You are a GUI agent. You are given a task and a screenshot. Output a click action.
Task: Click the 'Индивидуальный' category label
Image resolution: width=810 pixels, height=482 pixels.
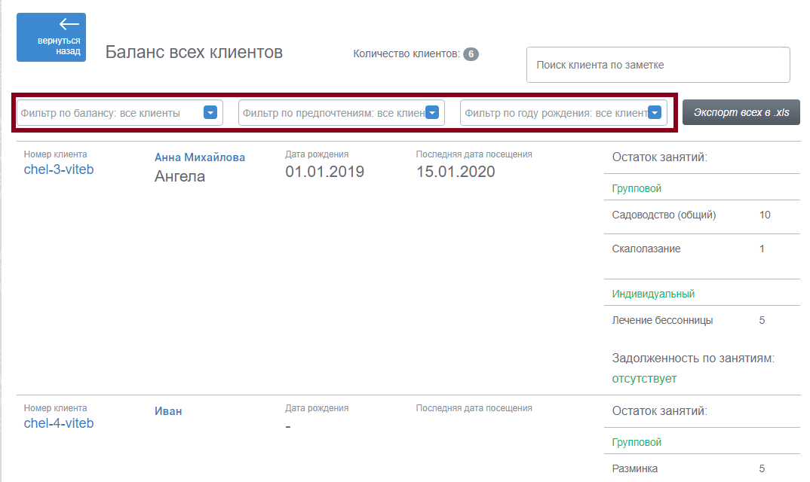point(653,294)
